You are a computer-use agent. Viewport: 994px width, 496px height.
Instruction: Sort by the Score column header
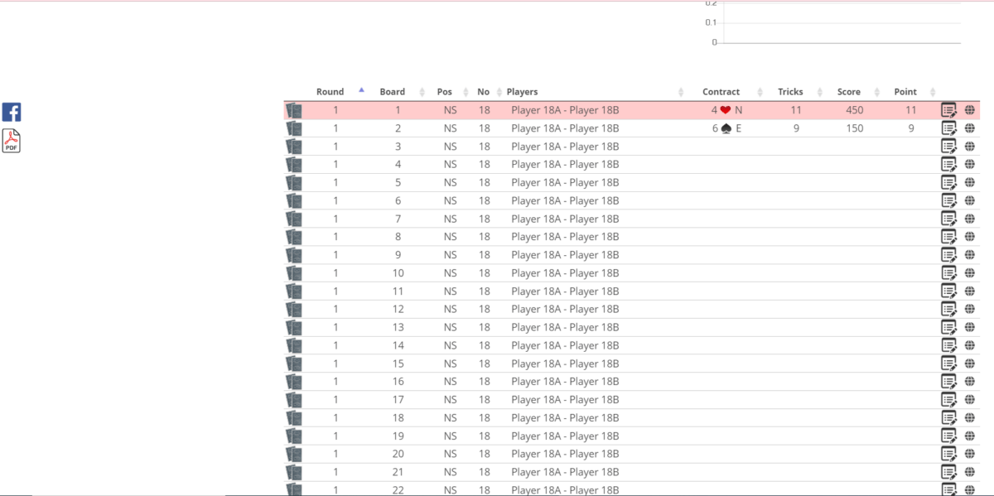[849, 92]
